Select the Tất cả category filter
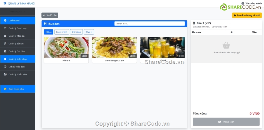The image size is (264, 130). 48,32
